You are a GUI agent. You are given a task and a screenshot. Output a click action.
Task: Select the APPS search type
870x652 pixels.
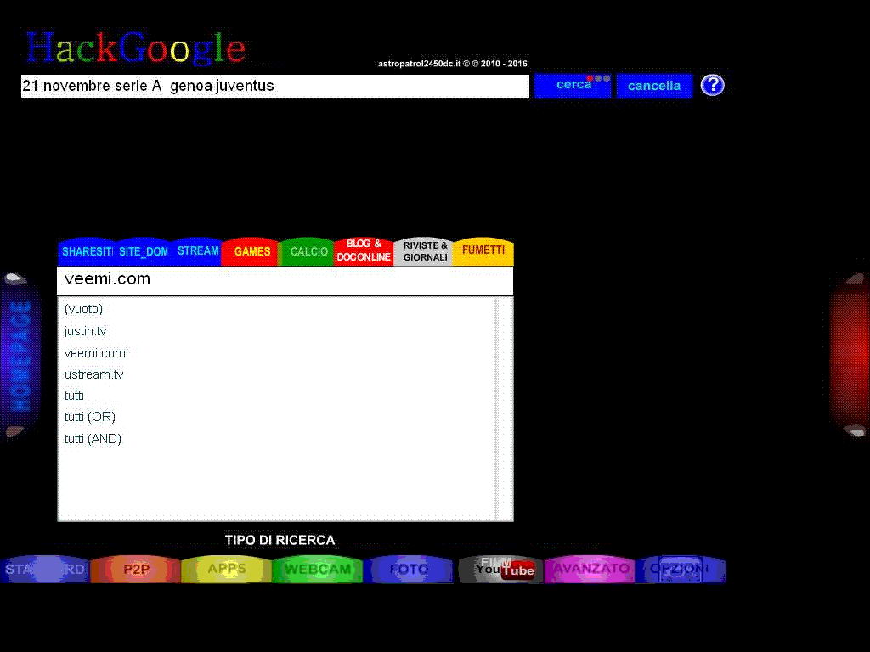226,569
